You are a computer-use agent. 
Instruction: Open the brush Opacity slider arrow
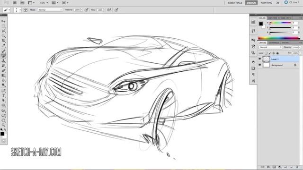click(x=81, y=9)
